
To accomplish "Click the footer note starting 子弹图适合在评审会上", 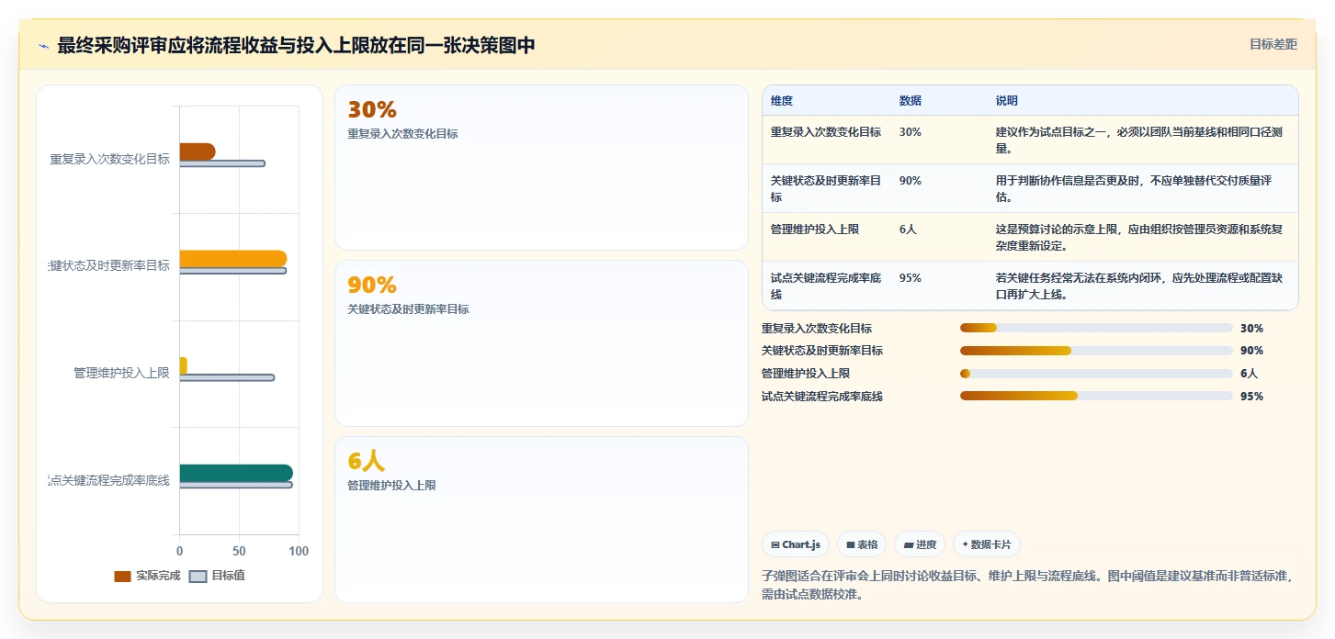I will point(1028,585).
